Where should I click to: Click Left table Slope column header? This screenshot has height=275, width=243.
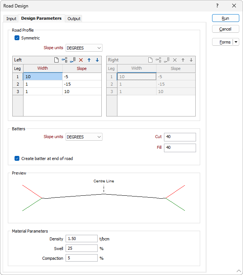tap(82, 68)
